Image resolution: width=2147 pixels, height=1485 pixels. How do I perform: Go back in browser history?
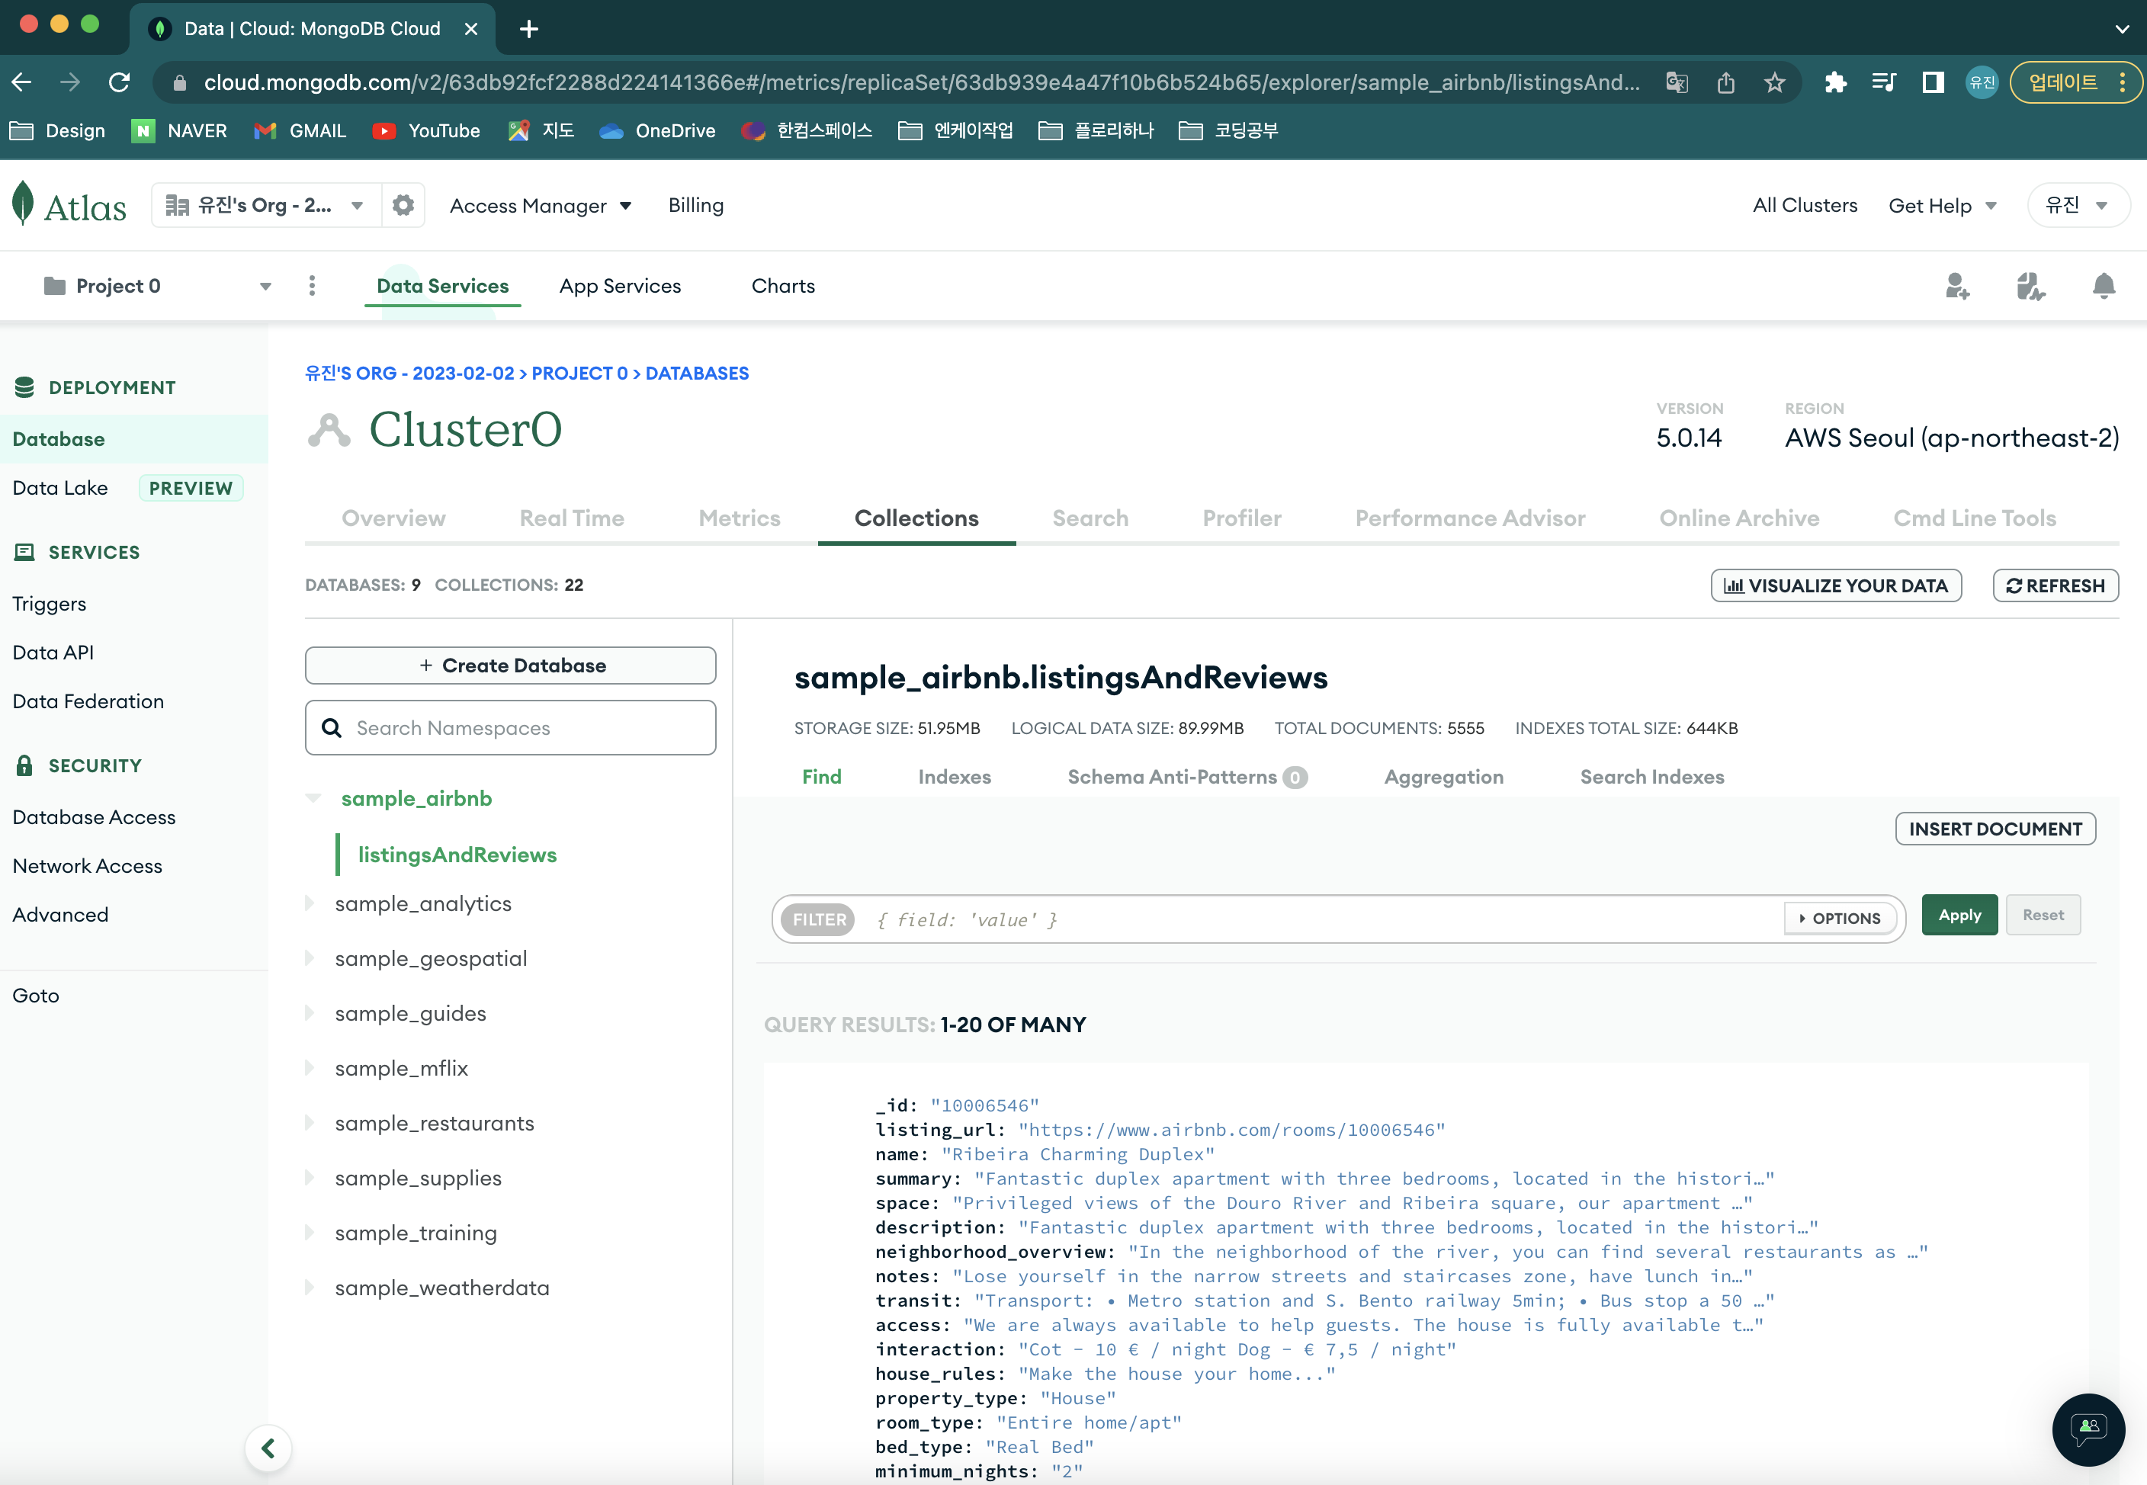click(x=22, y=82)
